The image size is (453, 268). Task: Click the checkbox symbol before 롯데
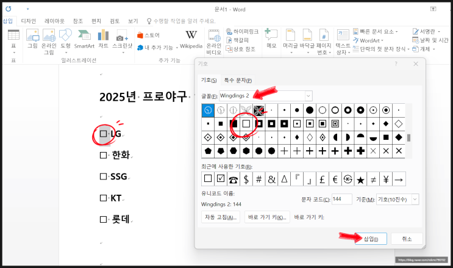[x=103, y=219]
